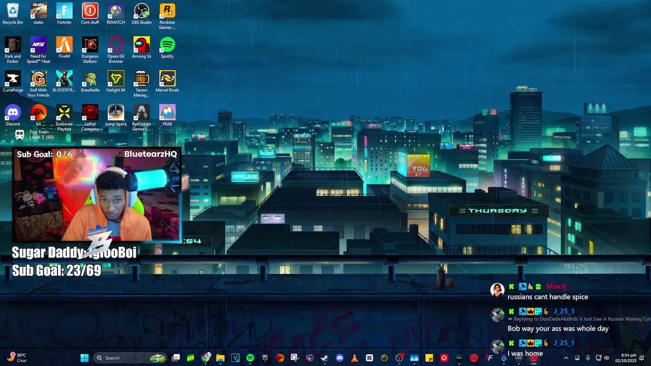Viewport: 651px width, 366px height.
Task: Show hidden system tray icons
Action: tap(566, 358)
